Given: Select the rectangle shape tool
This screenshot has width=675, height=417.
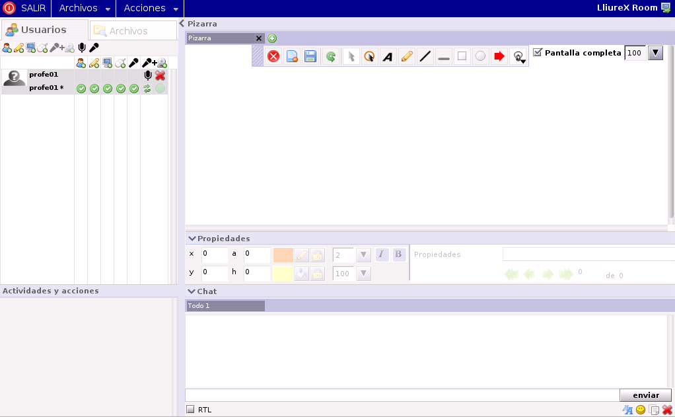Looking at the screenshot, I should point(462,57).
